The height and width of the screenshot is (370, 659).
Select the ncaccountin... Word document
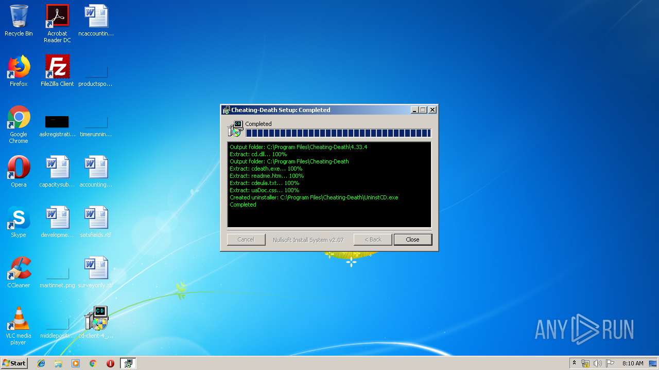click(x=96, y=21)
